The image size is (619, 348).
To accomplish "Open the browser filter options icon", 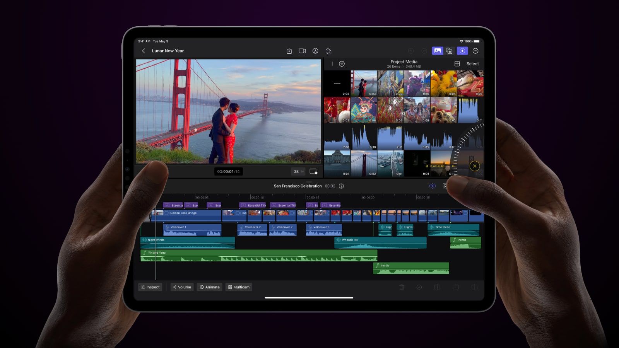I will 342,64.
